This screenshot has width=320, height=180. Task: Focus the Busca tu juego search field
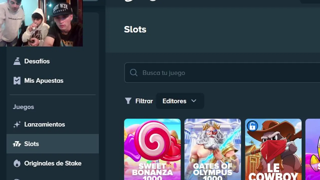pyautogui.click(x=222, y=73)
